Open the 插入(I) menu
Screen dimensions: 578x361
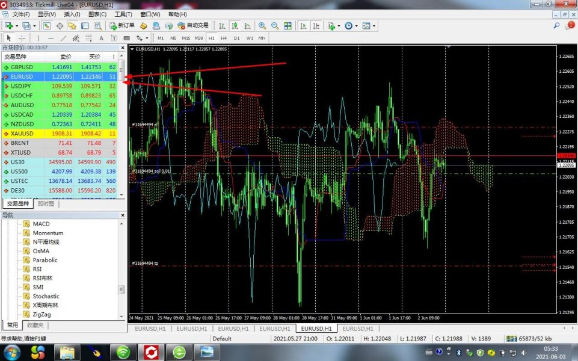click(x=72, y=14)
